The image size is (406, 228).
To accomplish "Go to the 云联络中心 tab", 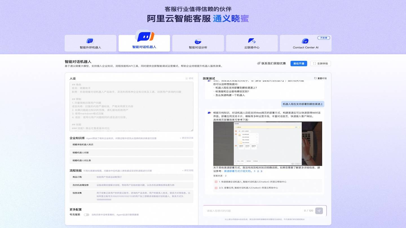I will (252, 43).
